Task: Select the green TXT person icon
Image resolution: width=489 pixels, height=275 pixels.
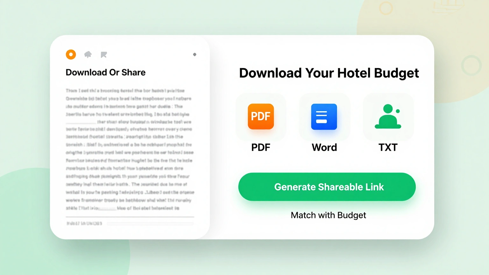Action: (x=388, y=116)
